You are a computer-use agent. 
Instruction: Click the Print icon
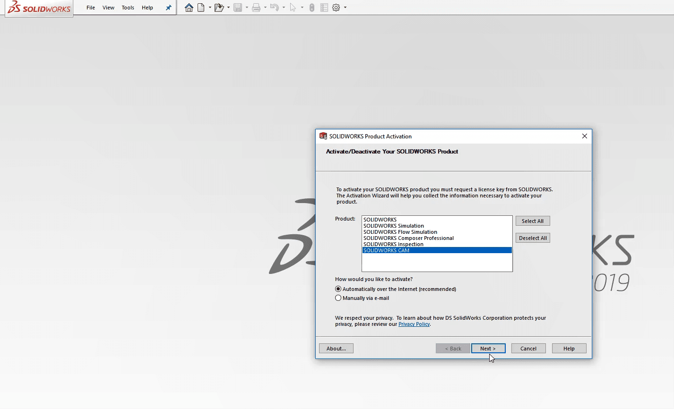click(x=256, y=8)
